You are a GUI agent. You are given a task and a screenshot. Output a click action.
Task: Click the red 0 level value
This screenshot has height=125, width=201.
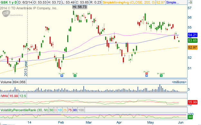[x=55, y=110]
